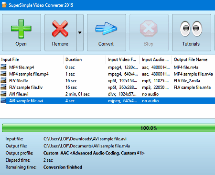Click the Conversion finished status text
215x175 pixels.
click(63, 167)
